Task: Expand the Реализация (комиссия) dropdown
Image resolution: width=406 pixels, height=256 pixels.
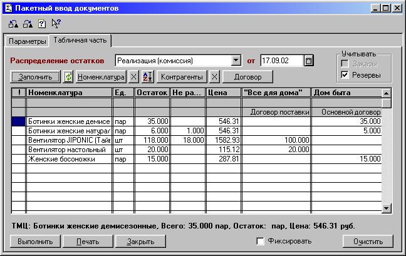Action: pos(236,61)
